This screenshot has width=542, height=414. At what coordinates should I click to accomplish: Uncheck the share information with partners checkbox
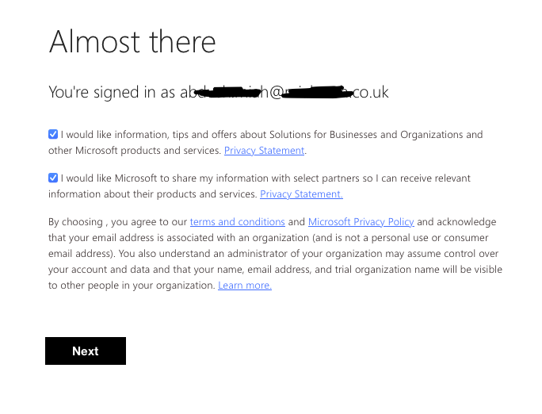tap(53, 178)
